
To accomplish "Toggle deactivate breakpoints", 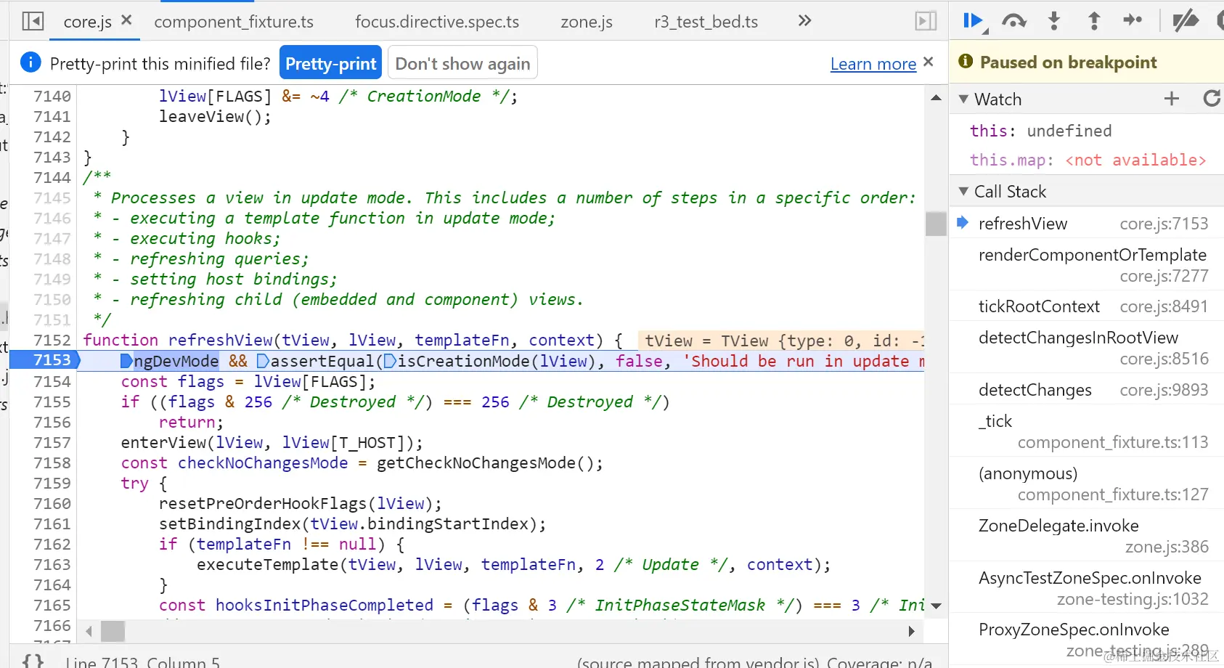I will click(1186, 21).
